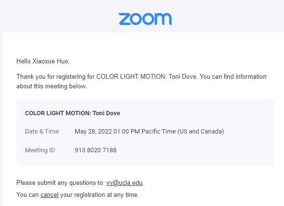Click the bold COLOR LIGHT MOTION card title

[73, 113]
